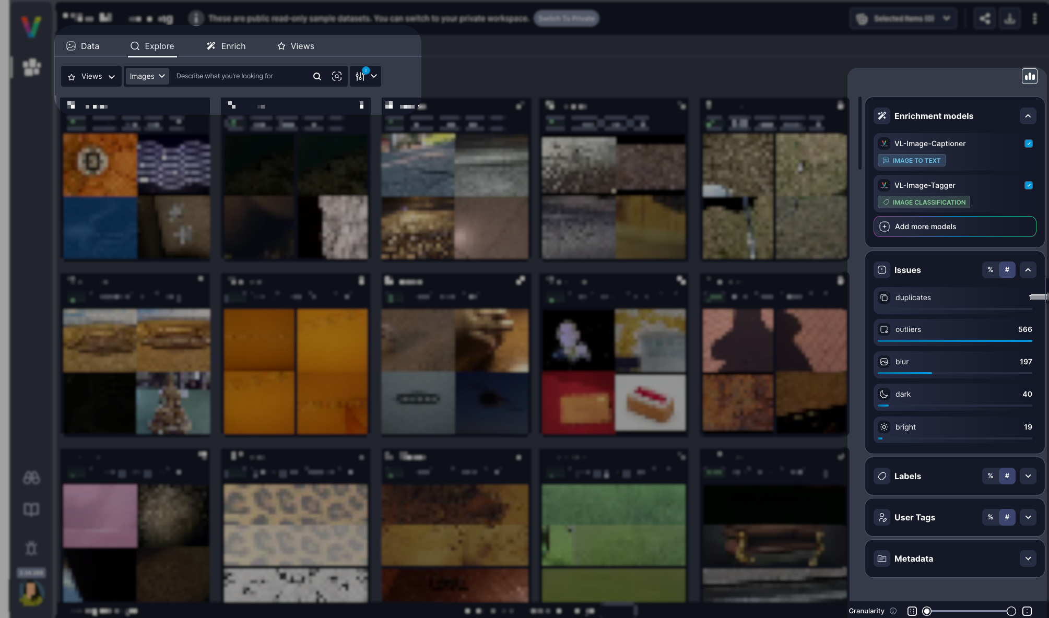Click the Add more models button

pos(954,227)
